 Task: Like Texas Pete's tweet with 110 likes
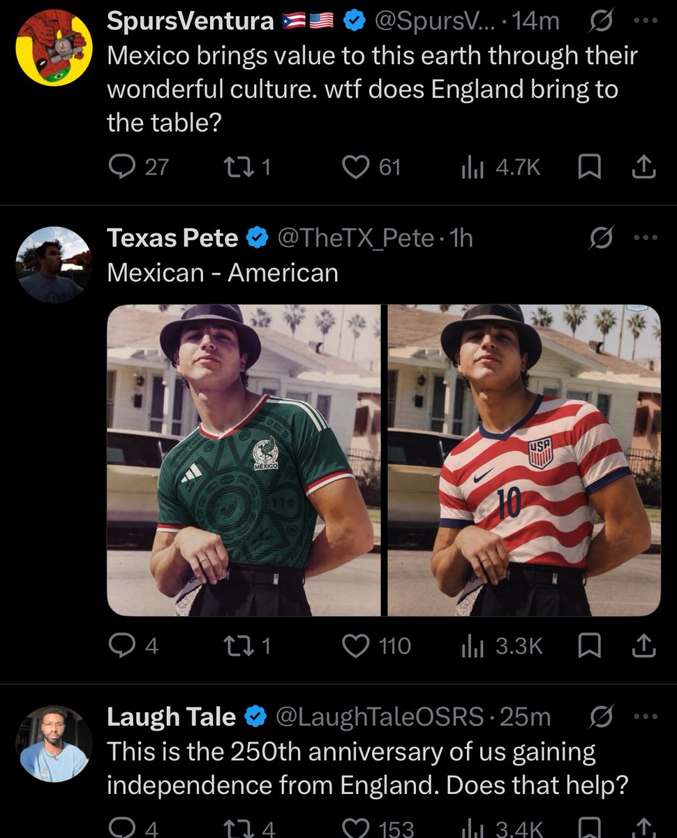pyautogui.click(x=357, y=646)
